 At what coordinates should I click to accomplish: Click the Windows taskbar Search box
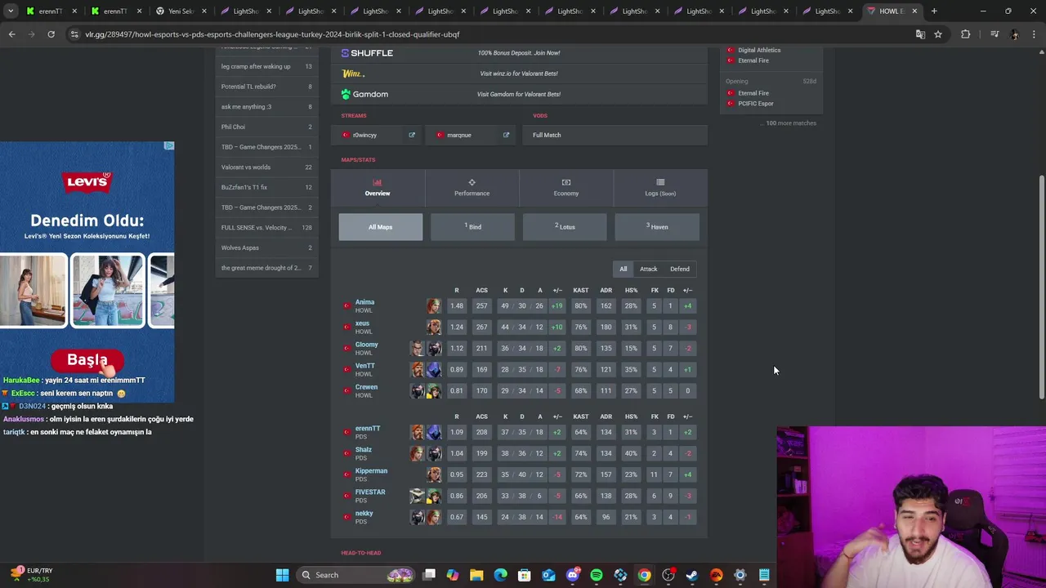pyautogui.click(x=354, y=575)
